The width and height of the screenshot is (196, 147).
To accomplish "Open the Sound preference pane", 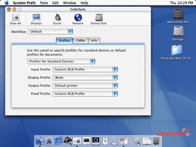I will (57, 19).
